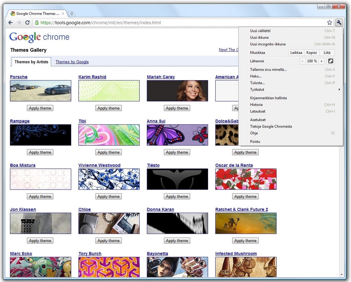Open a new tab with plus button

pos(72,14)
